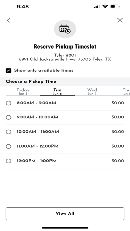Select the Tue Jun 6 tab
This screenshot has width=130, height=231.
(57, 92)
